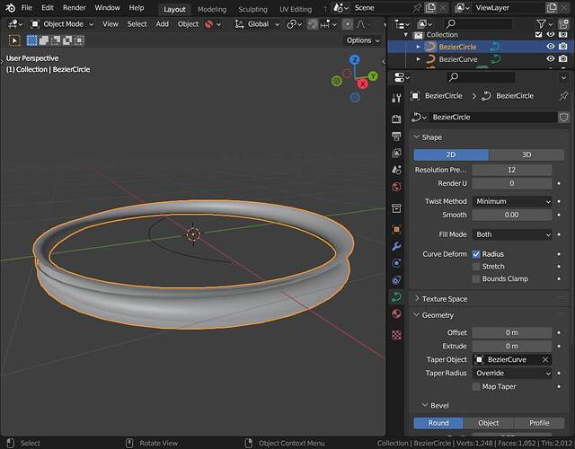Screen dimensions: 575x449
Task: Click the Z axis gizmo circle
Action: pyautogui.click(x=354, y=60)
